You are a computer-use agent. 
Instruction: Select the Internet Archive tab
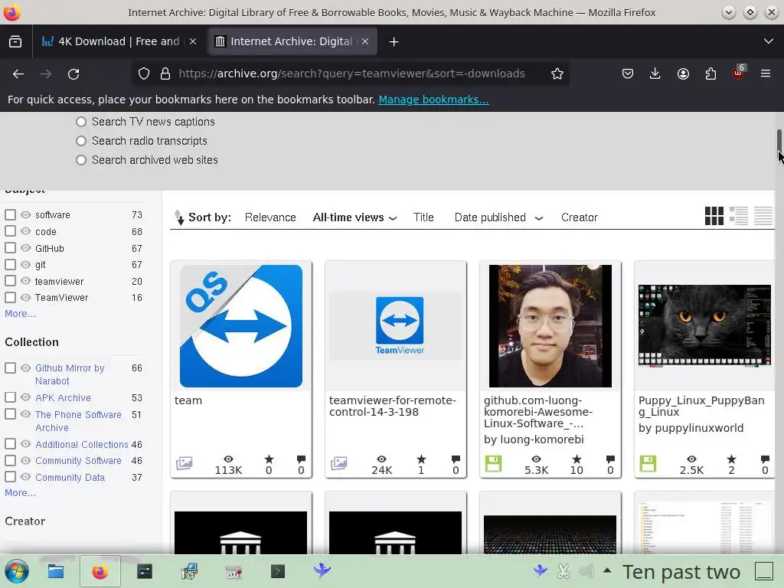(292, 41)
